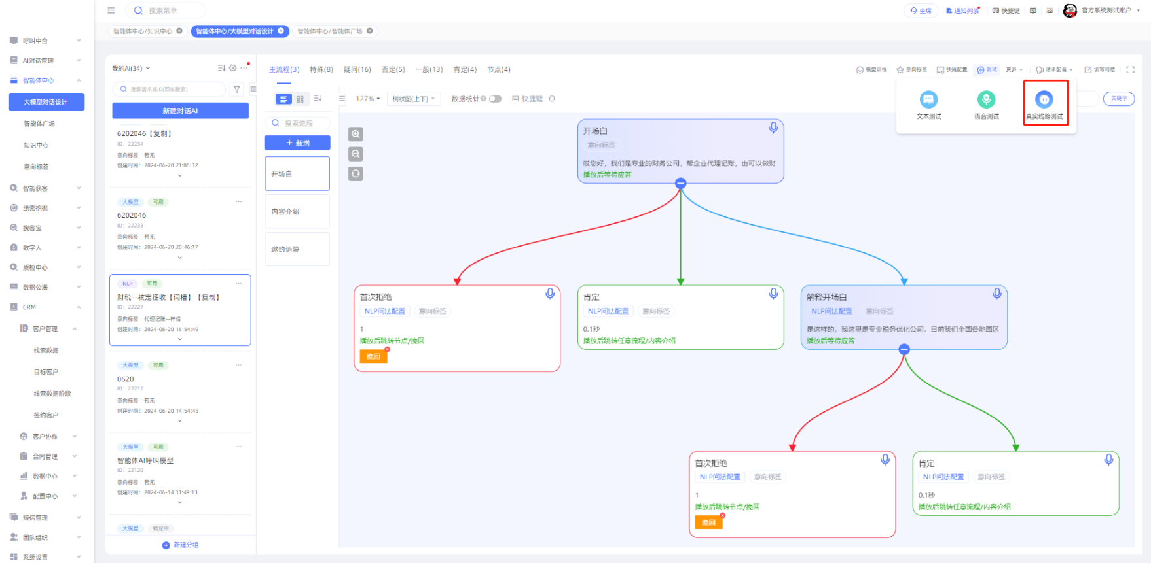Click microphone icon on the 开场白 node

(x=773, y=128)
